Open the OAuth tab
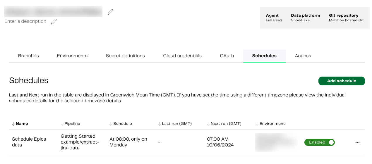372x164 pixels. (227, 56)
